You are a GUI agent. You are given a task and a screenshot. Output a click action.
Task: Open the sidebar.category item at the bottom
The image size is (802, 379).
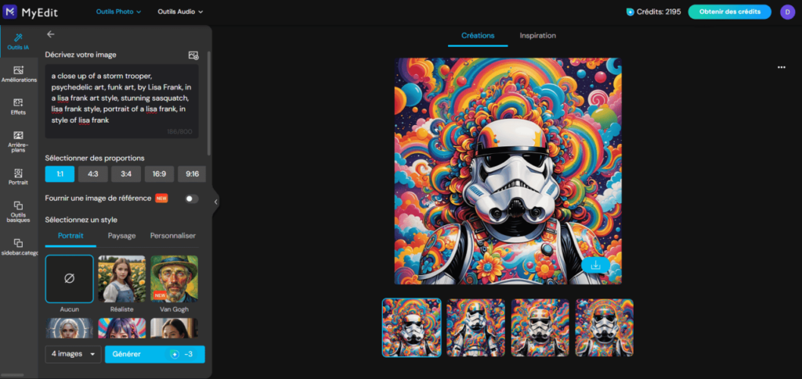coord(19,247)
